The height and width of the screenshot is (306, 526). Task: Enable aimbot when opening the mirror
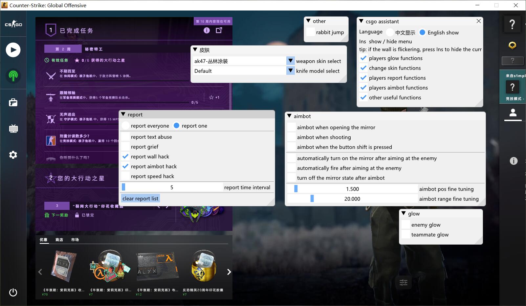[x=292, y=127]
